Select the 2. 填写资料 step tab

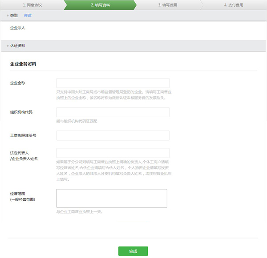pos(100,5)
